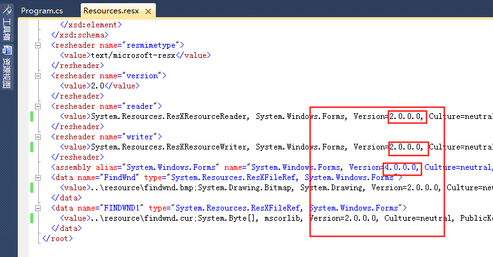Click the findwnd.cur path text
493x257 pixels.
point(142,218)
